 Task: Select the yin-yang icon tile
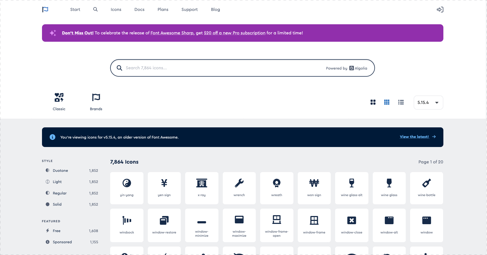pos(127,188)
